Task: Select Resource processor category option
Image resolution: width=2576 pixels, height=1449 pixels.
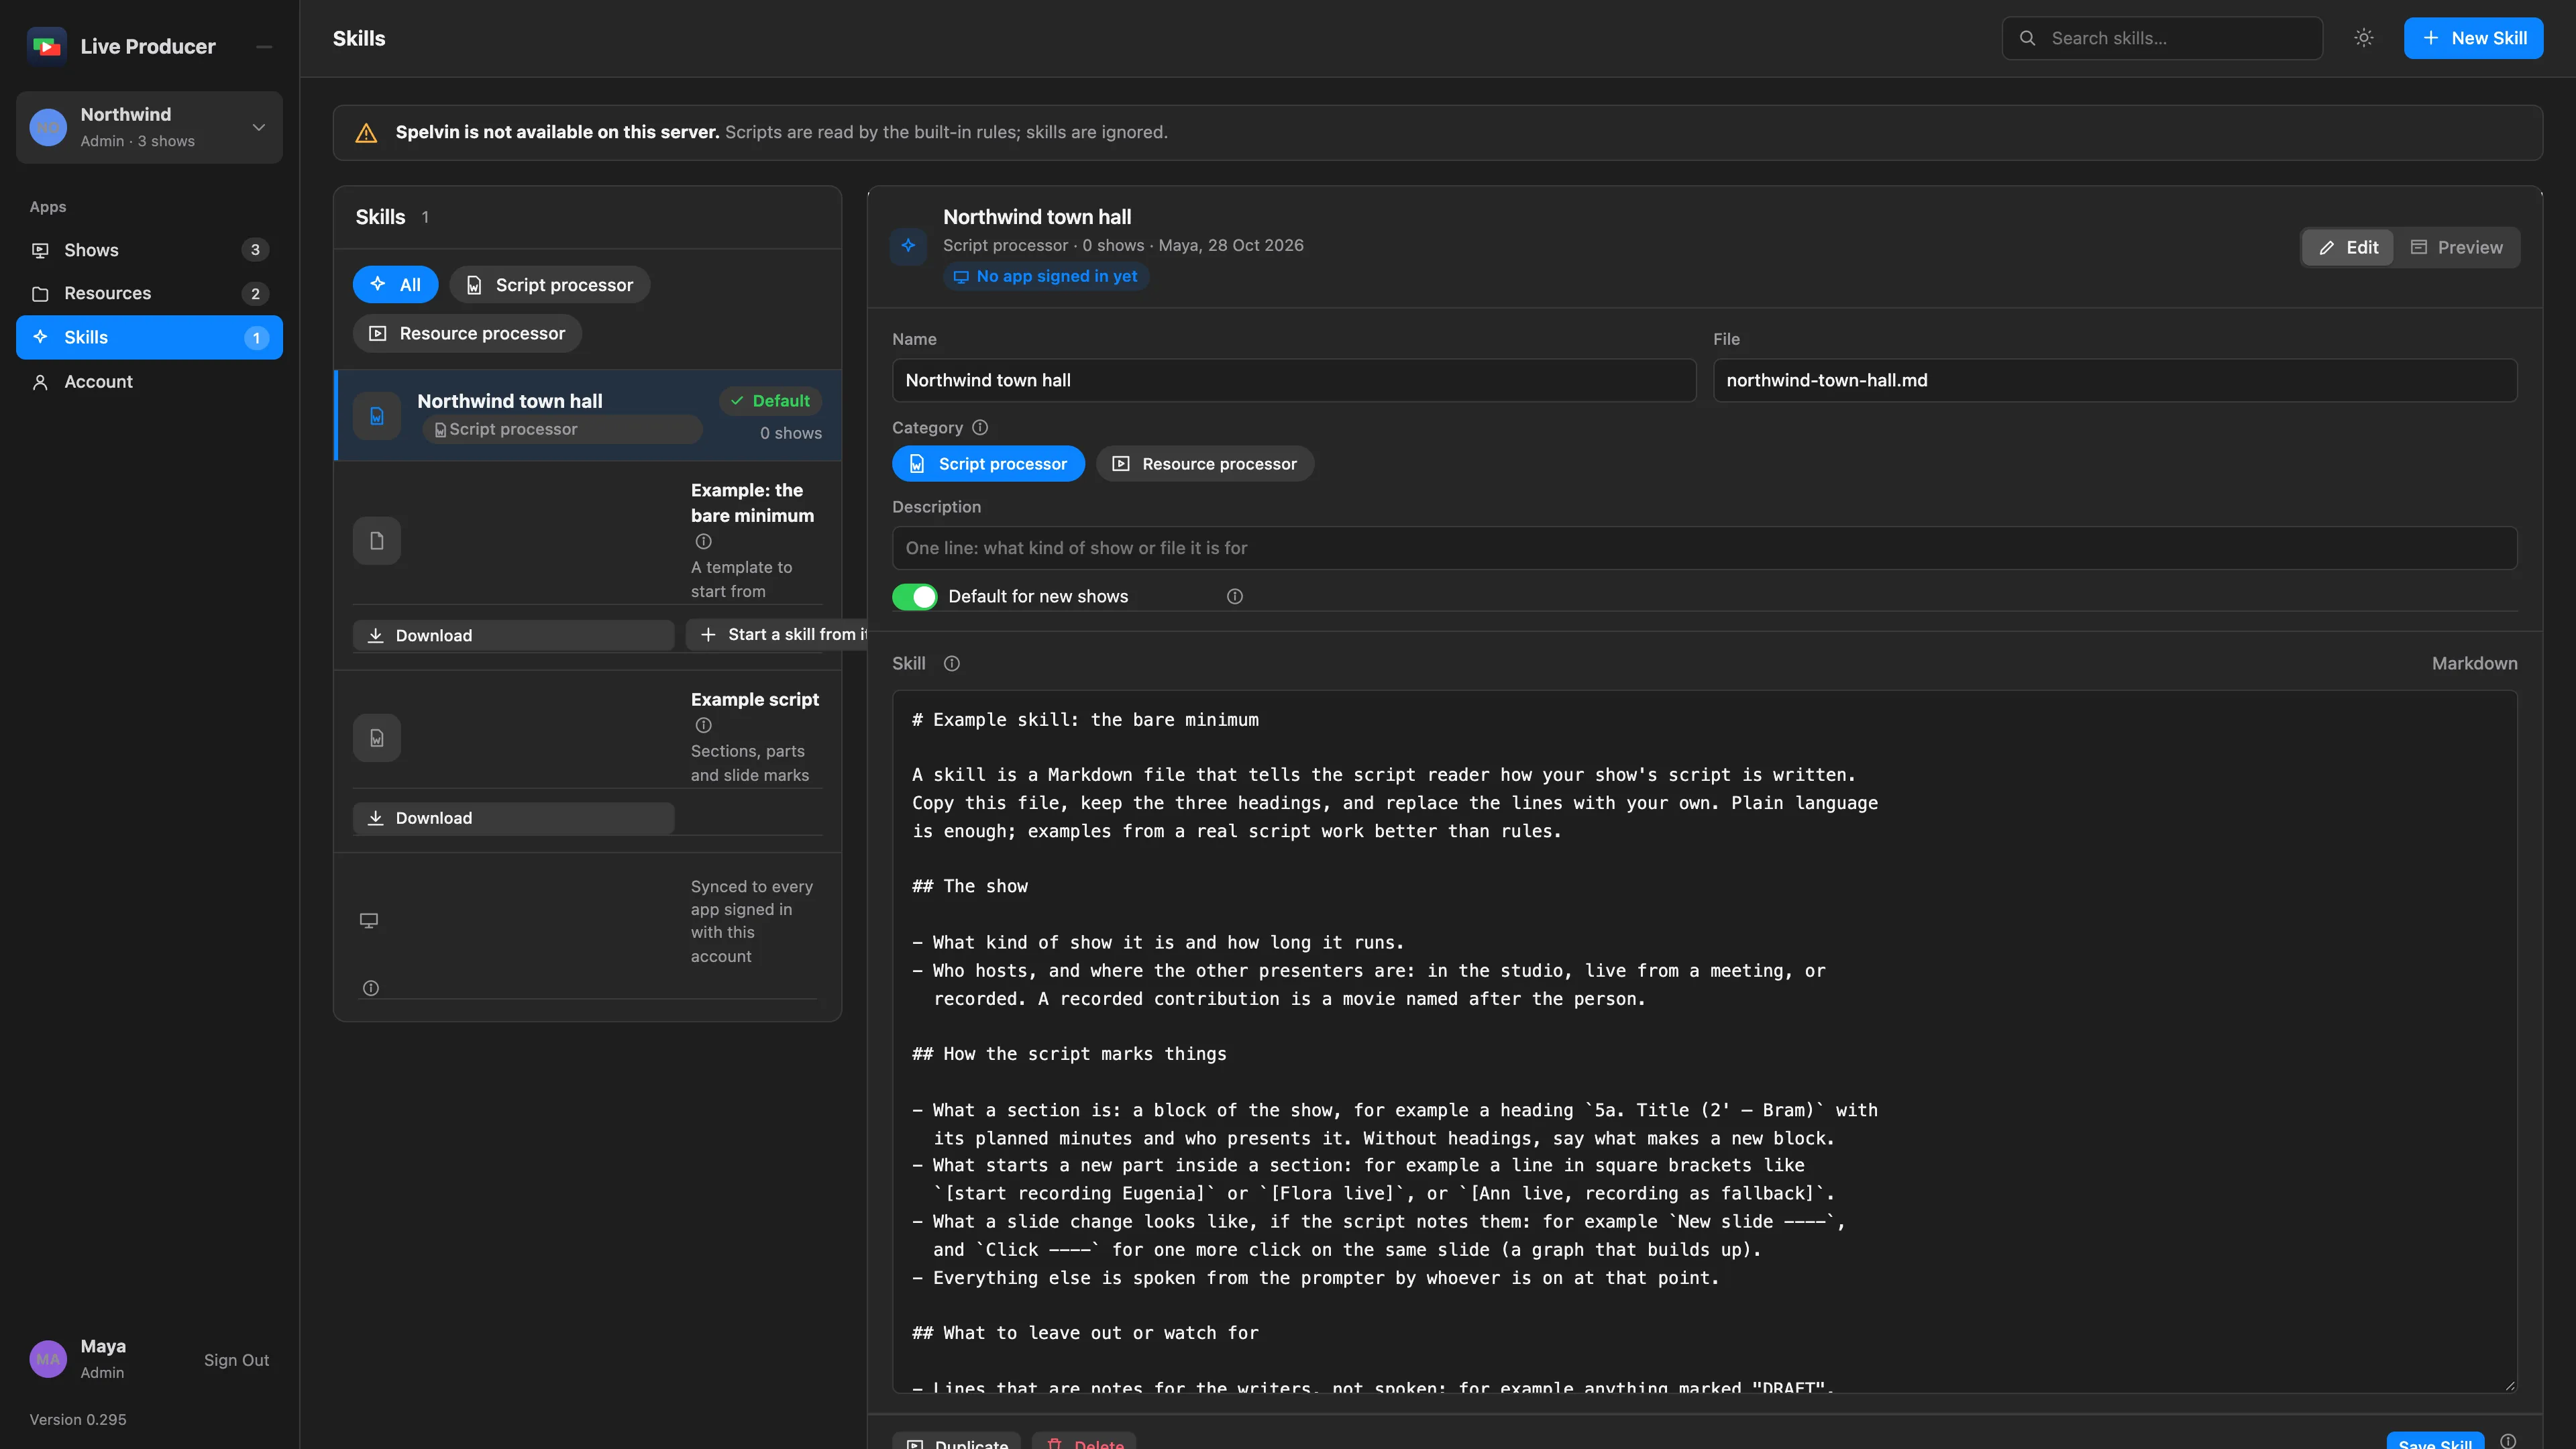Action: 1205,464
